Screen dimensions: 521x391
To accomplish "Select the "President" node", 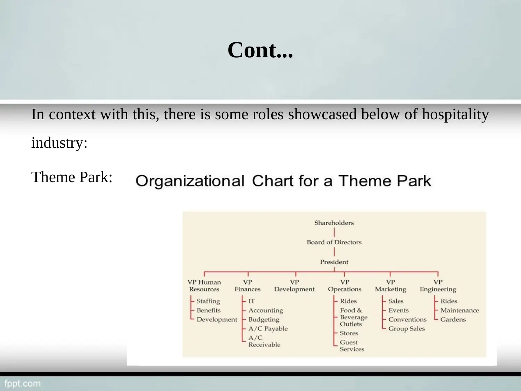I will [334, 262].
